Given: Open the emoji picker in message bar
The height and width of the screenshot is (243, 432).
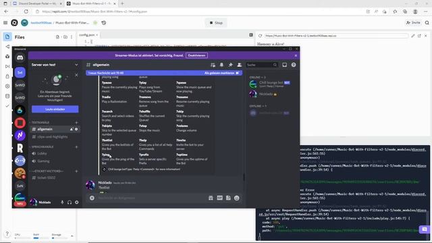Looking at the screenshot, I should click(x=237, y=198).
